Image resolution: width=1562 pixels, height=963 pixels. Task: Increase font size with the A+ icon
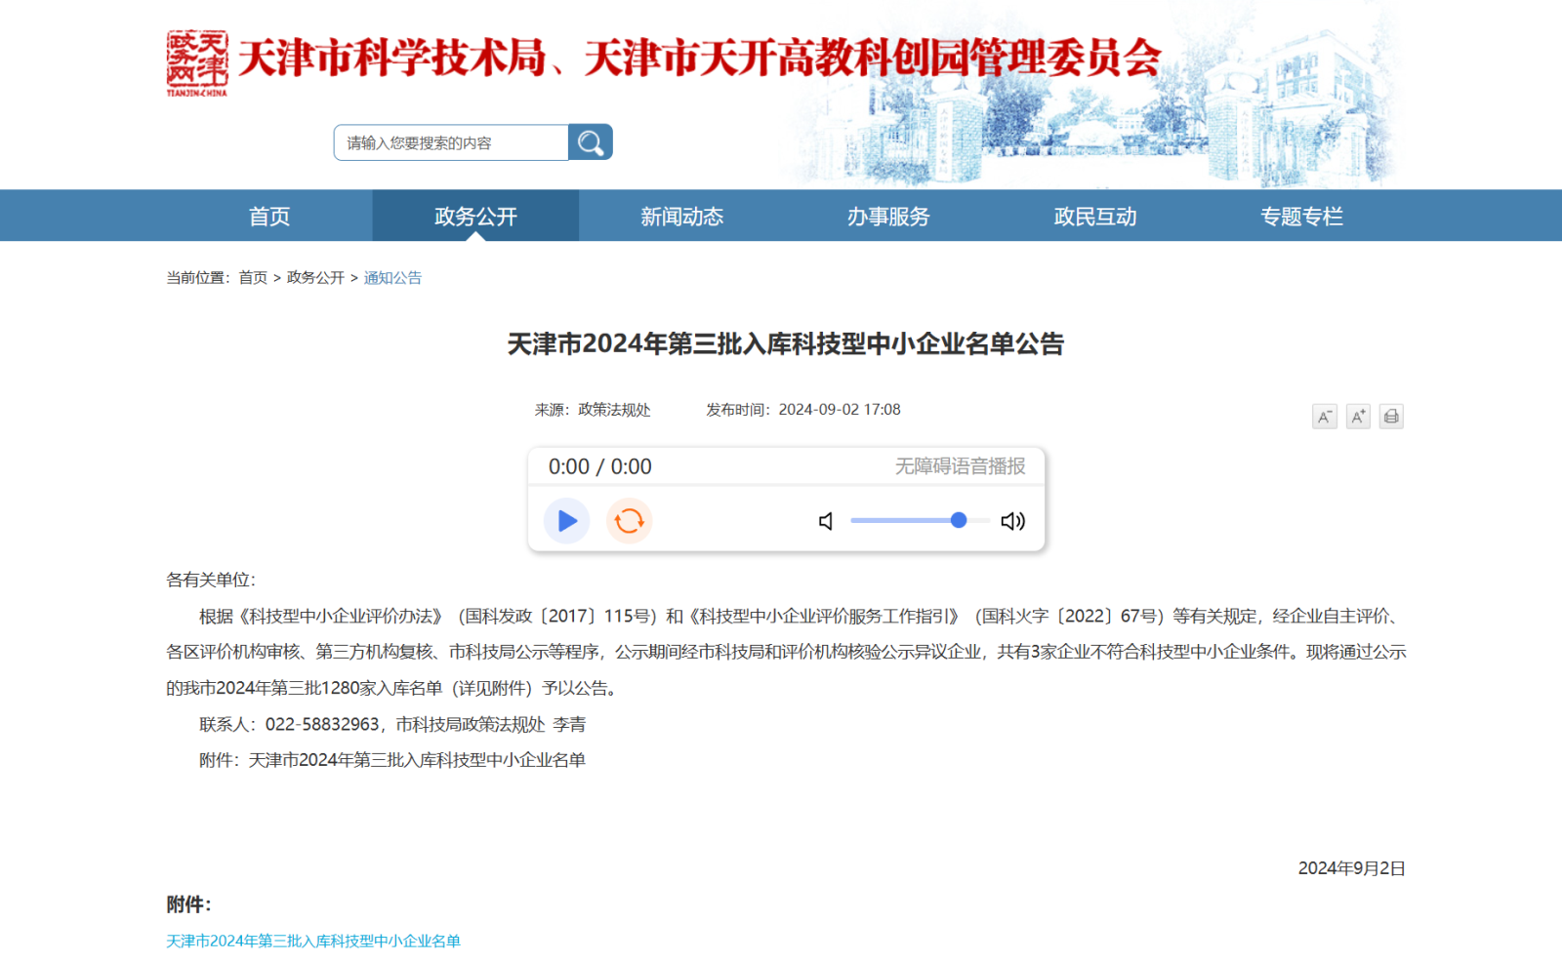(1358, 417)
